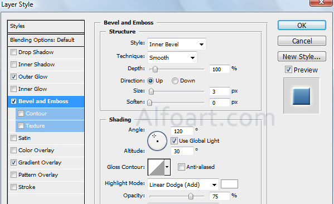Check the Pattern Overlay checkbox
Viewport: 334px width, 204px height.
(13, 175)
